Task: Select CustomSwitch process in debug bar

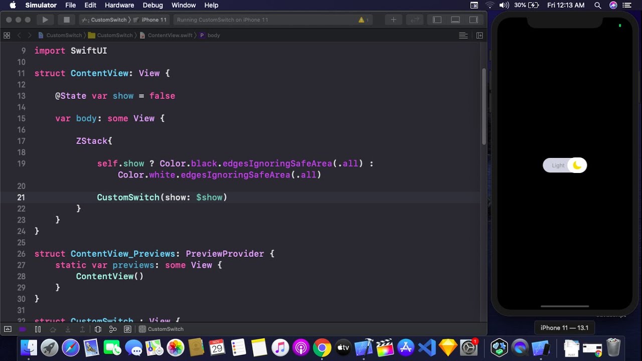Action: pyautogui.click(x=161, y=329)
